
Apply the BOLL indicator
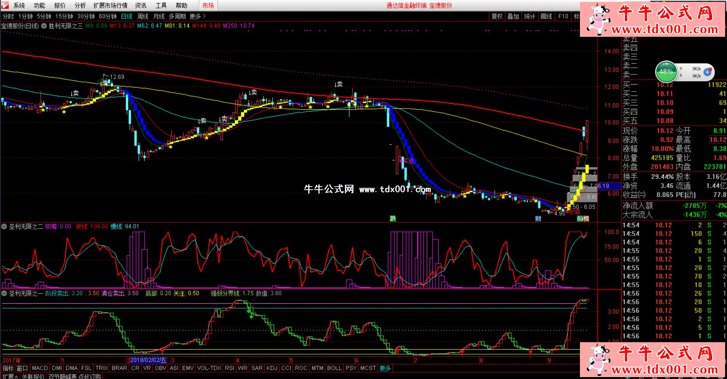(x=335, y=368)
